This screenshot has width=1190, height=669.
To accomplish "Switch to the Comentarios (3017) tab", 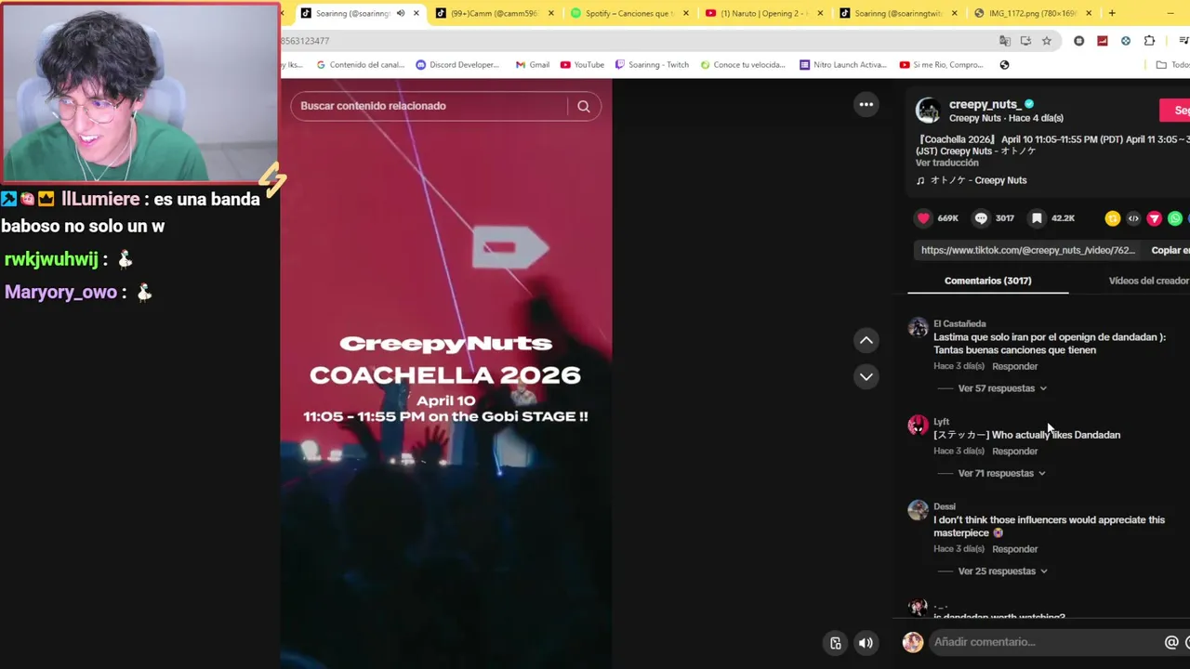I will coord(988,281).
